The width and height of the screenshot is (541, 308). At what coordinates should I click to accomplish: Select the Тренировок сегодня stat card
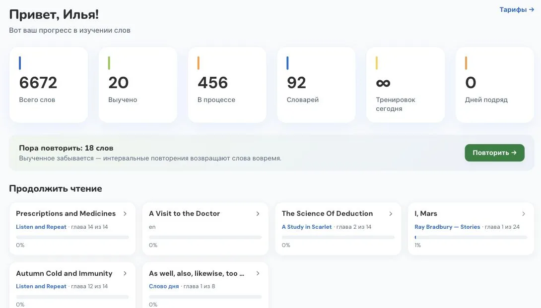coord(406,85)
